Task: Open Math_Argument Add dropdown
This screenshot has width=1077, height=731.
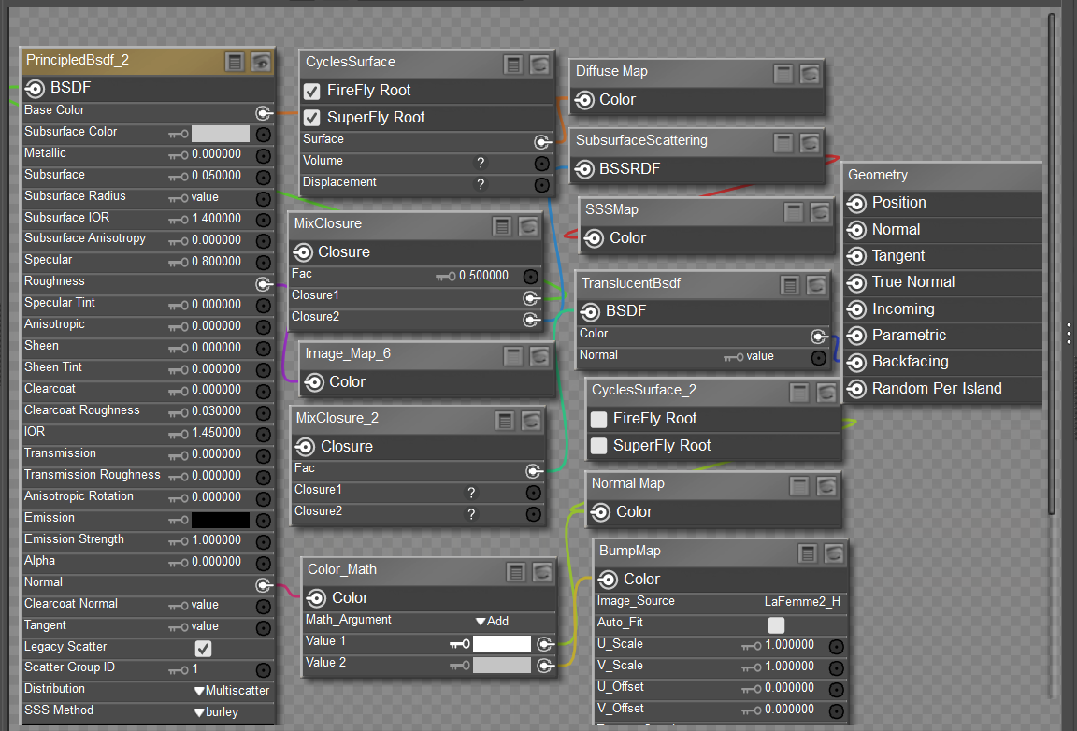Action: pos(493,621)
